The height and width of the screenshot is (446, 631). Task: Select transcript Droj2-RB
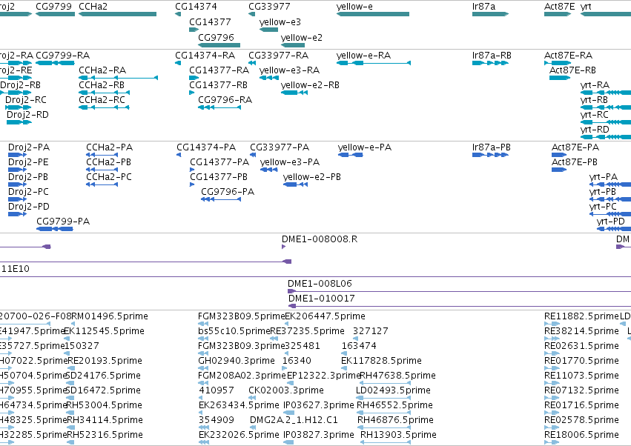tap(20, 85)
